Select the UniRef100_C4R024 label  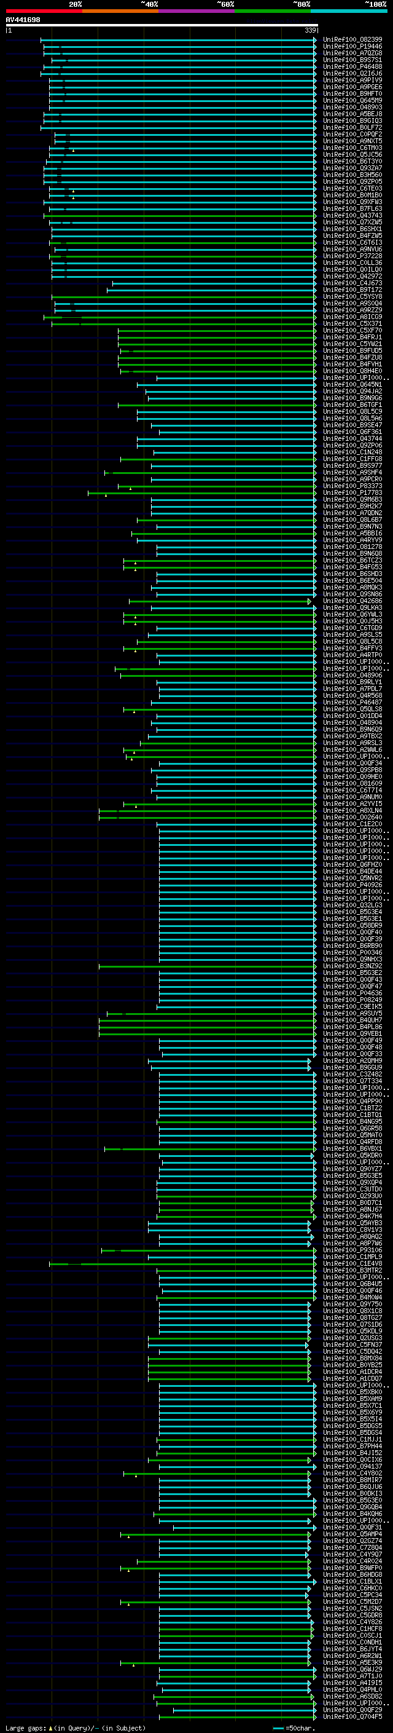tap(352, 1561)
